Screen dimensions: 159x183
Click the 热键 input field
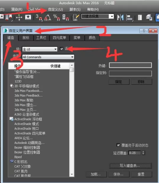pyautogui.click(x=130, y=65)
